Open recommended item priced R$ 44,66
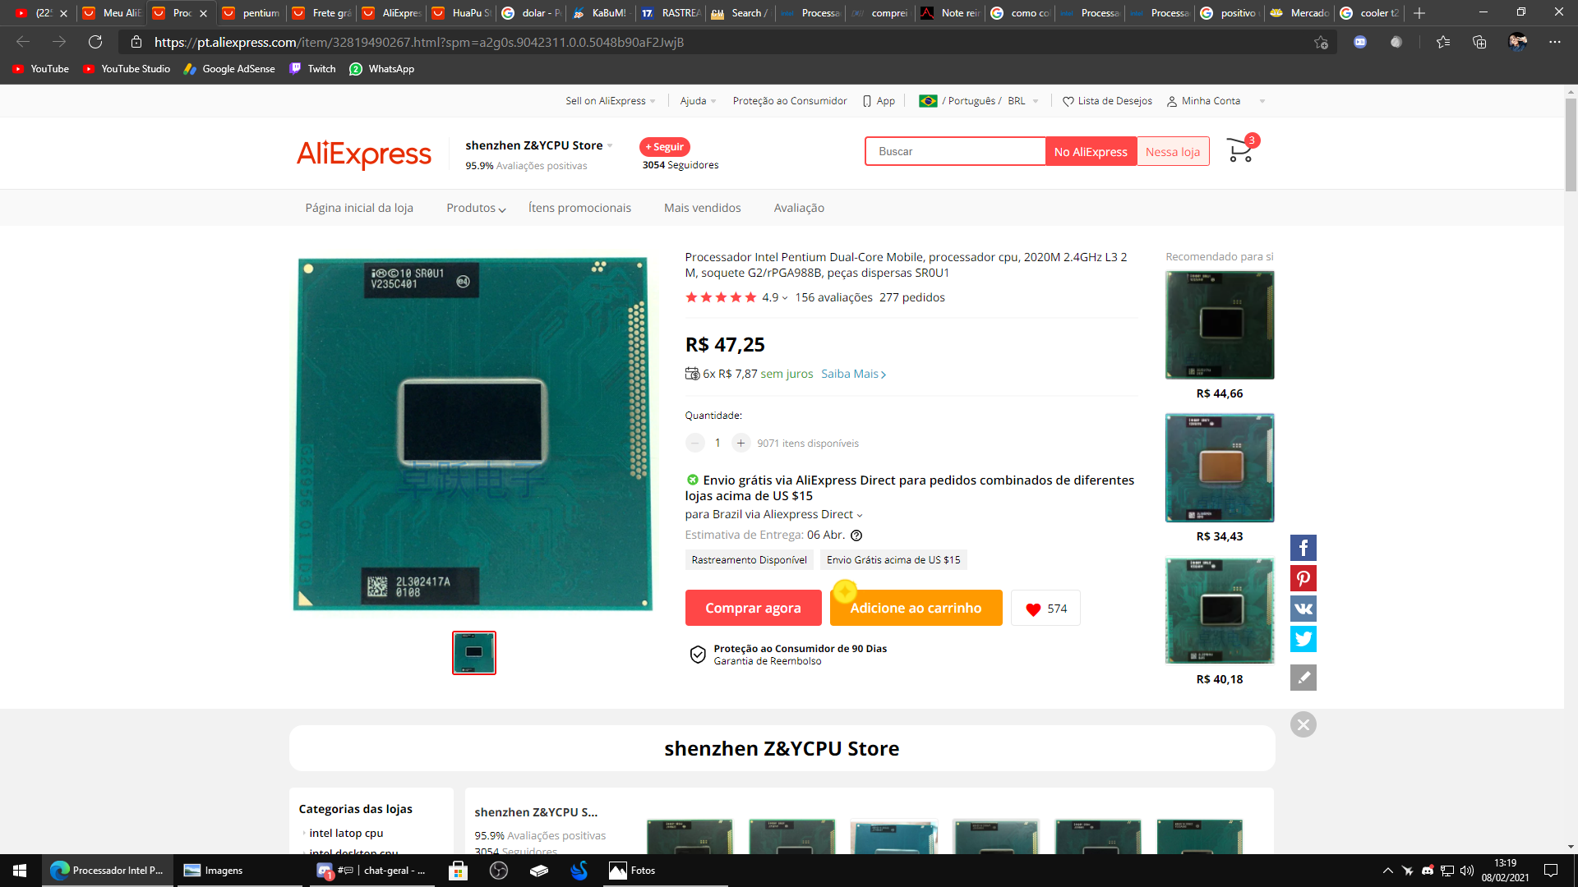 tap(1220, 325)
